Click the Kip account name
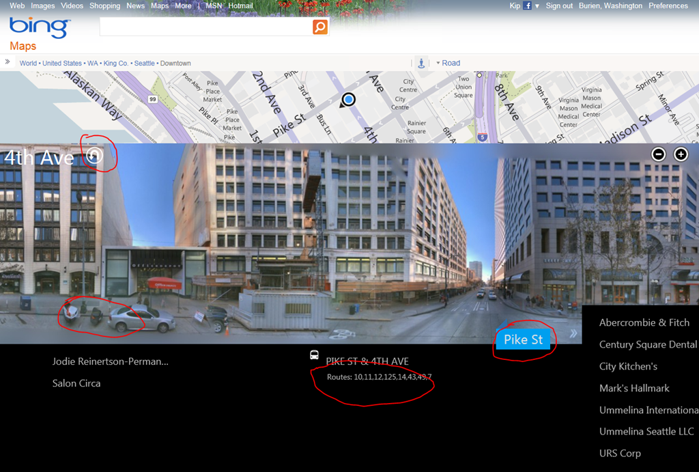Screen dimensions: 699x472 point(515,5)
